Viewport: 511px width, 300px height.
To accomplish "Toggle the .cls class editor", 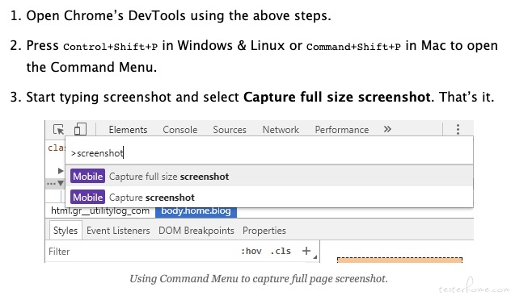I will pyautogui.click(x=281, y=251).
